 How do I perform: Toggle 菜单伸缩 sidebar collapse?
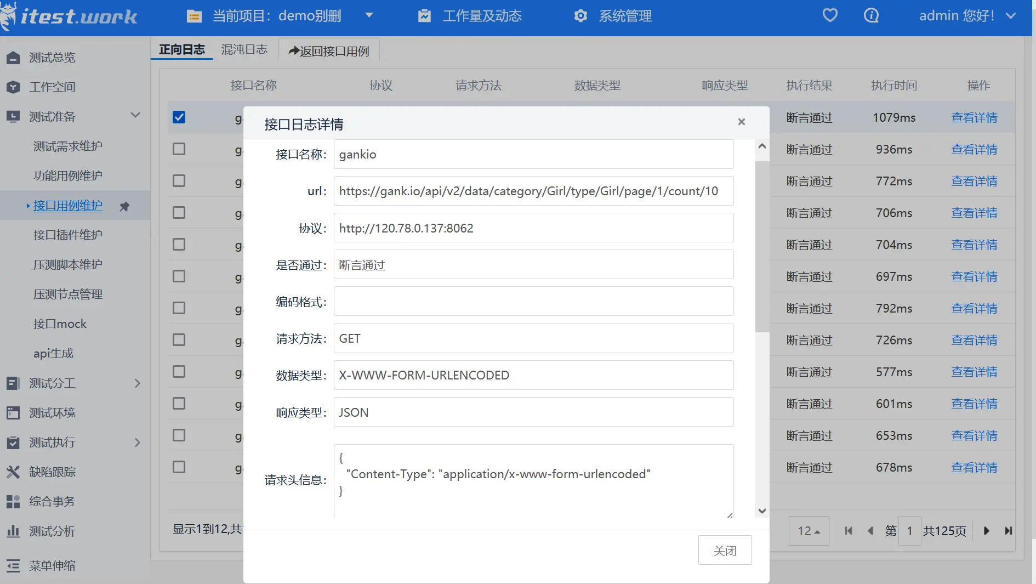(x=52, y=566)
